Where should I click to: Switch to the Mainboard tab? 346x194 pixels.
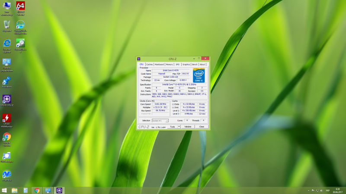click(x=159, y=64)
